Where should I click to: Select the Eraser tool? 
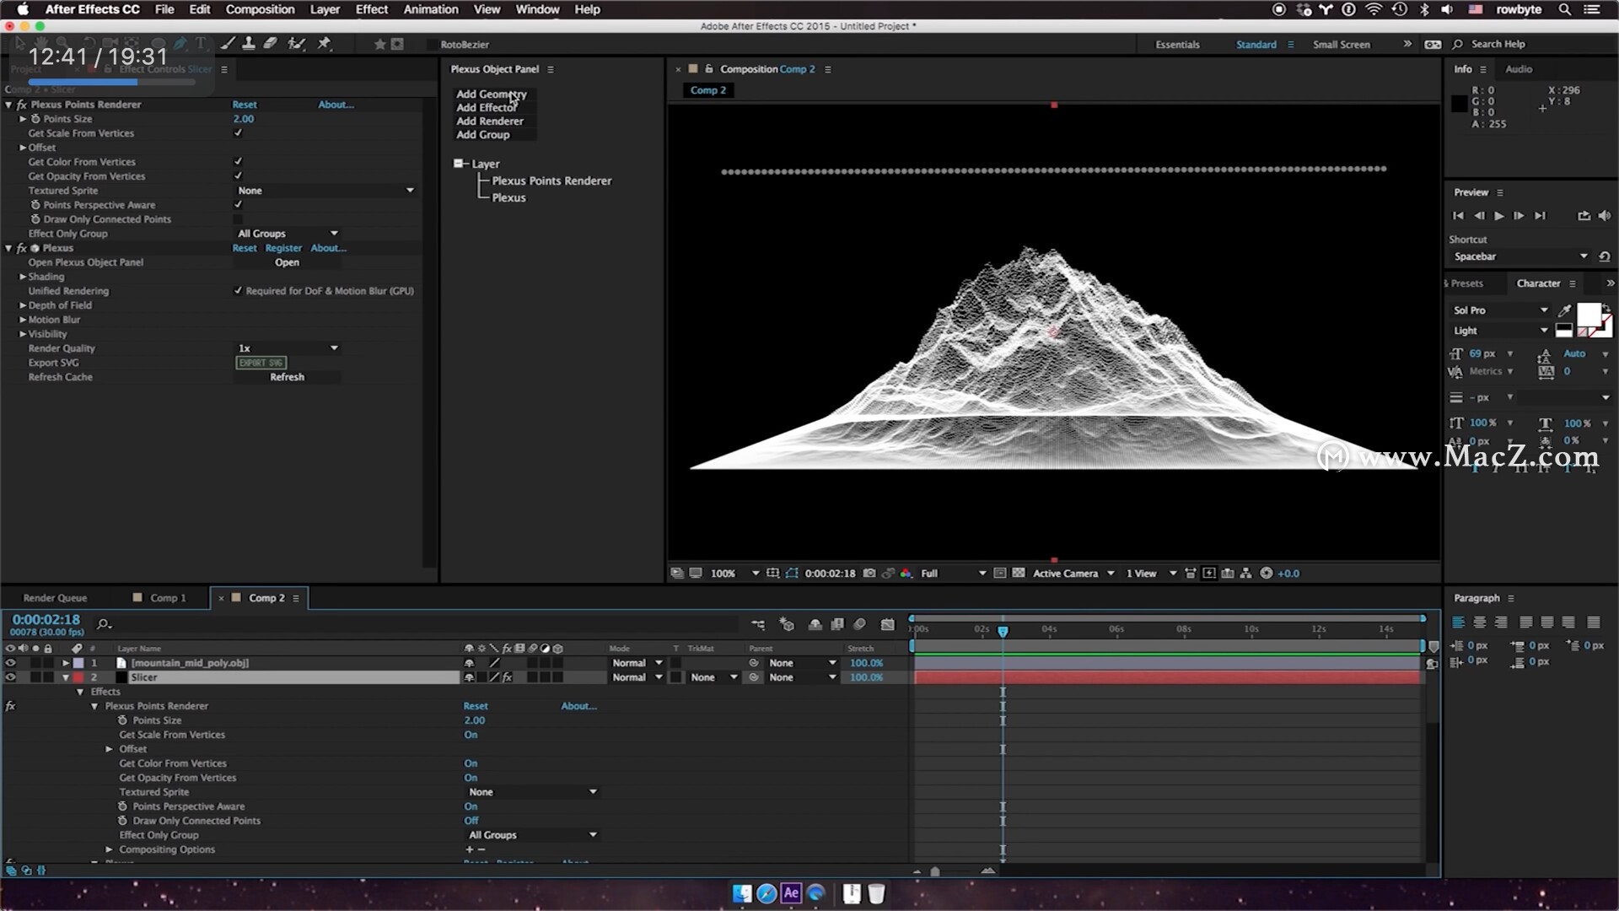pos(271,44)
